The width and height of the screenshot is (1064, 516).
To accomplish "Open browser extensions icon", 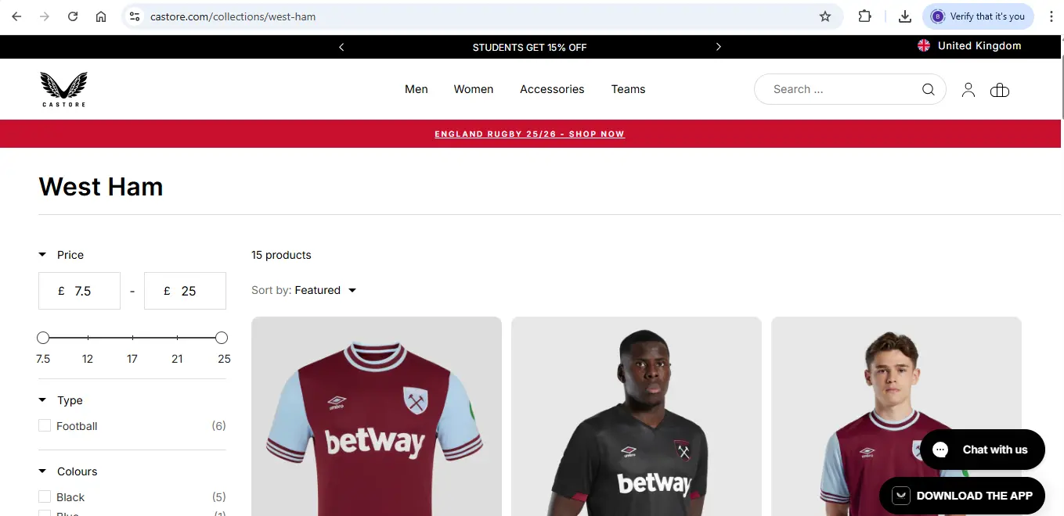I will click(x=865, y=16).
